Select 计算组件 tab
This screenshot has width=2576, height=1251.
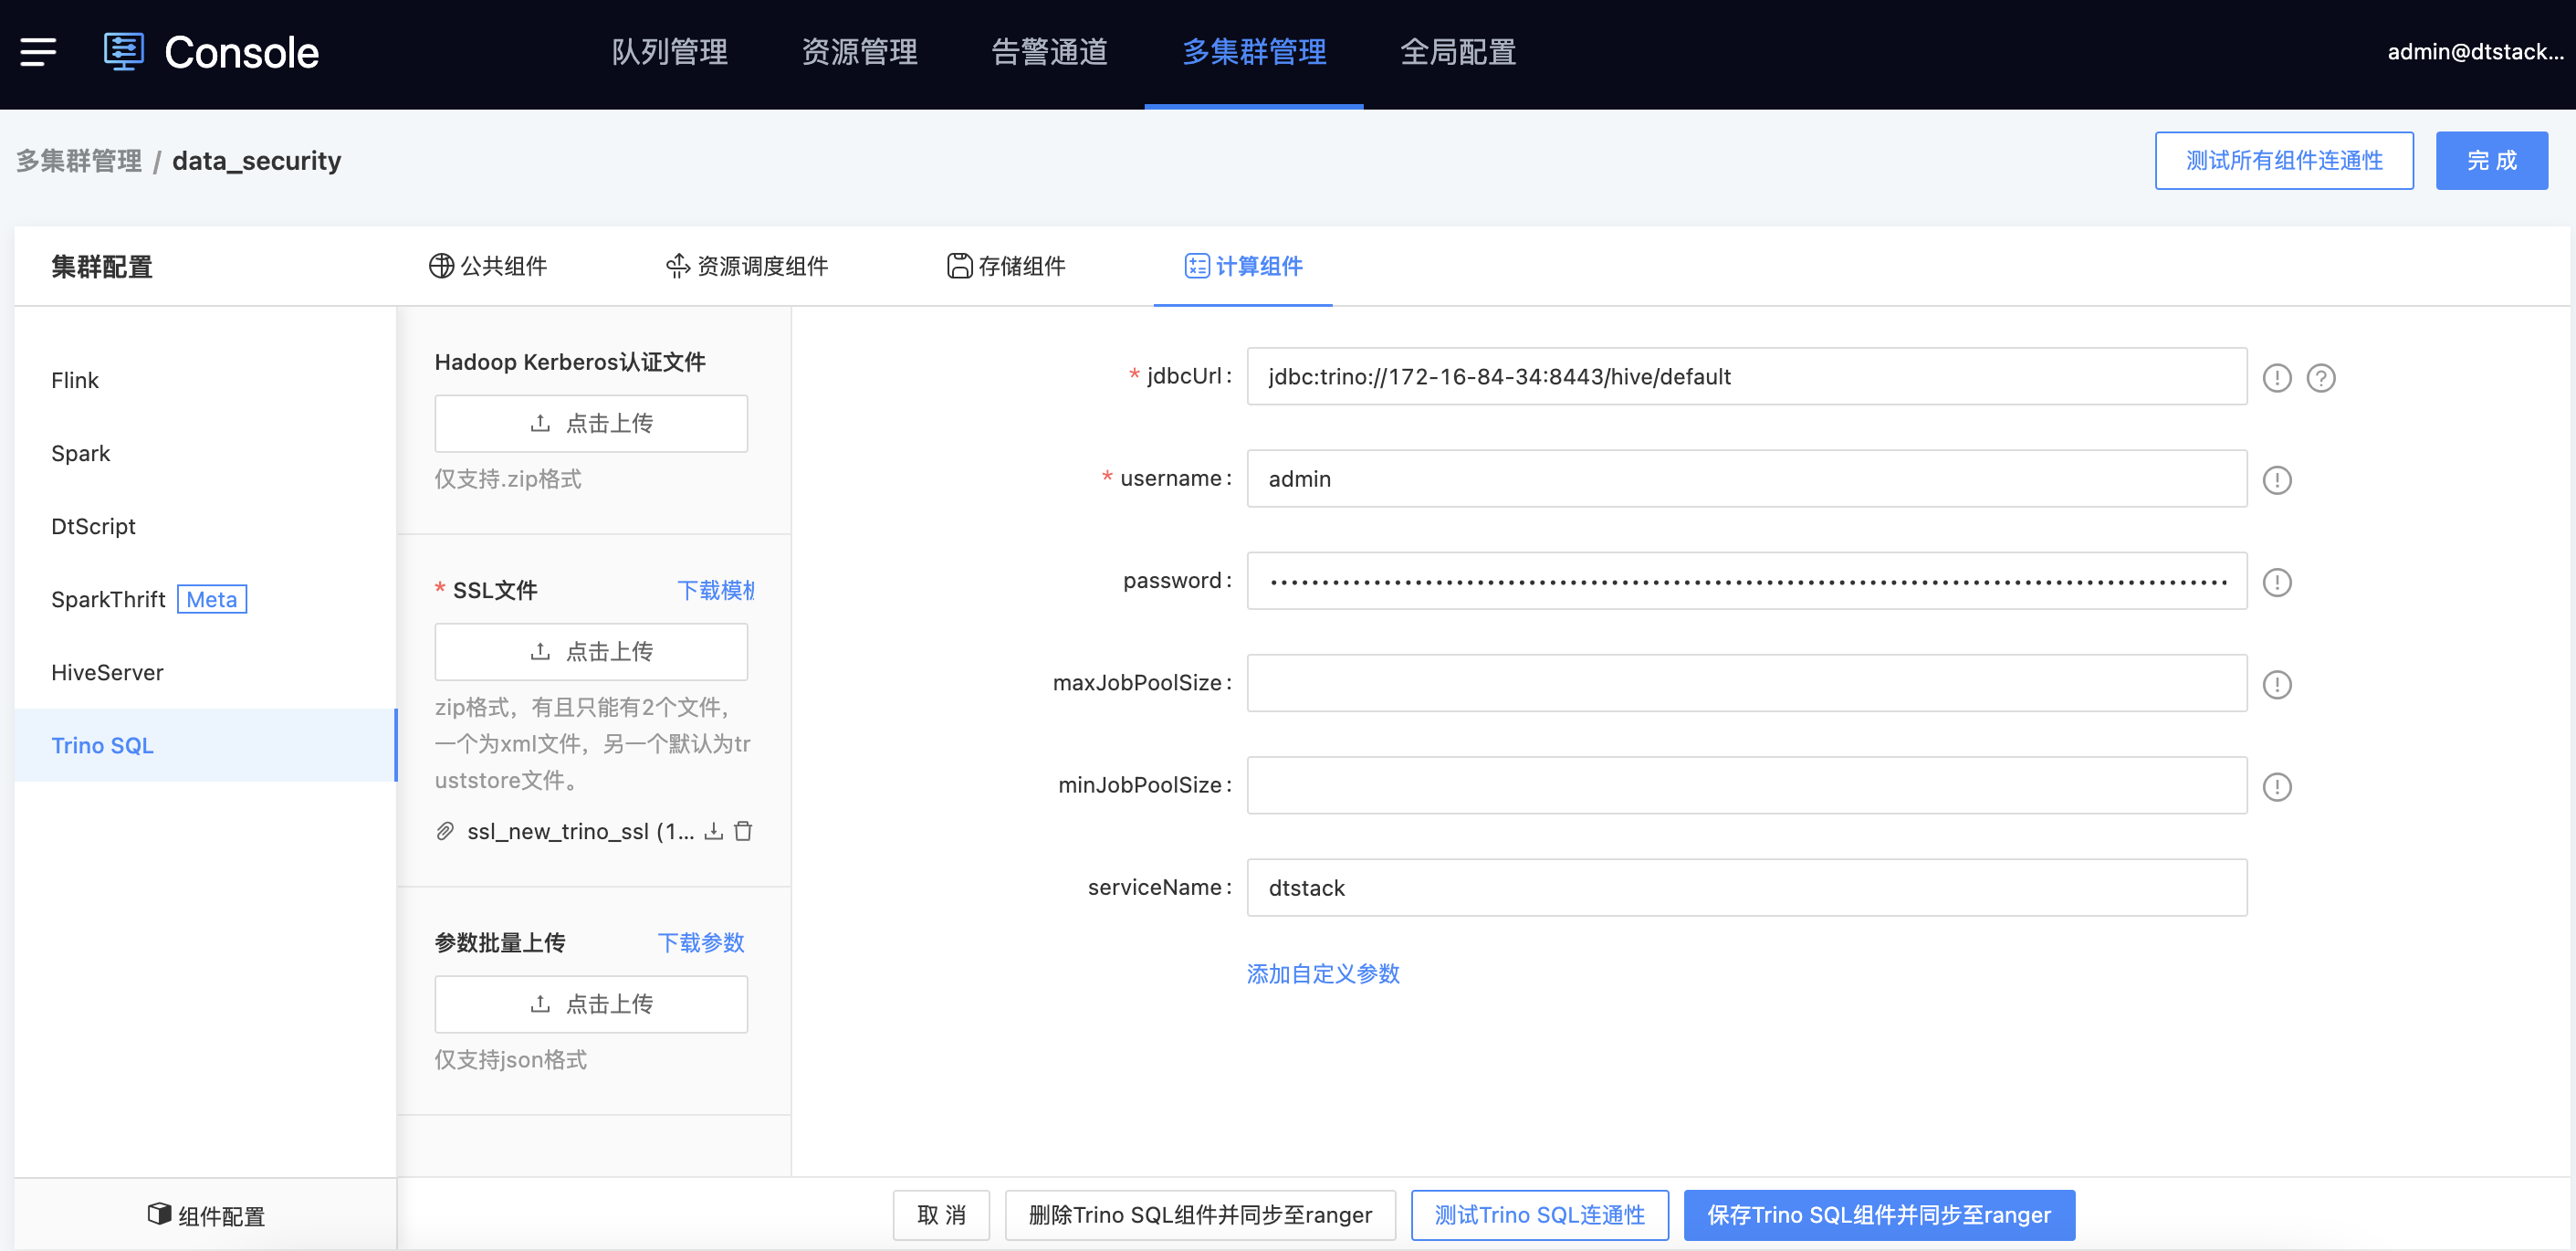pos(1243,266)
